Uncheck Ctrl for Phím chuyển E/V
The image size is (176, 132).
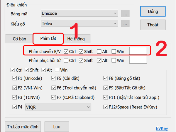tap(66, 52)
